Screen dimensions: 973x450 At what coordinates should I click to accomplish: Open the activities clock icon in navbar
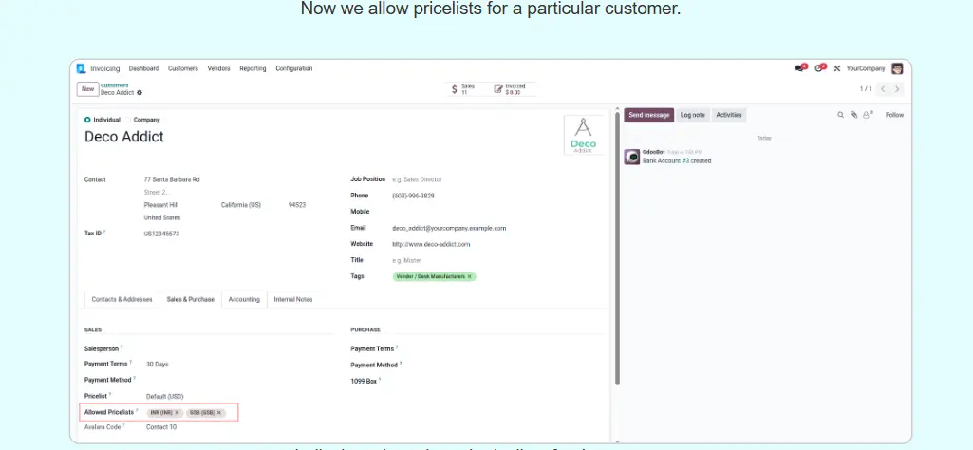coord(819,68)
